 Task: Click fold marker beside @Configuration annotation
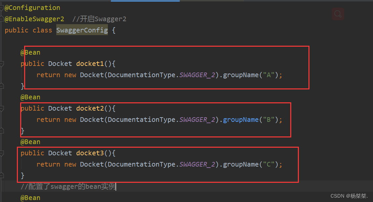[2, 8]
